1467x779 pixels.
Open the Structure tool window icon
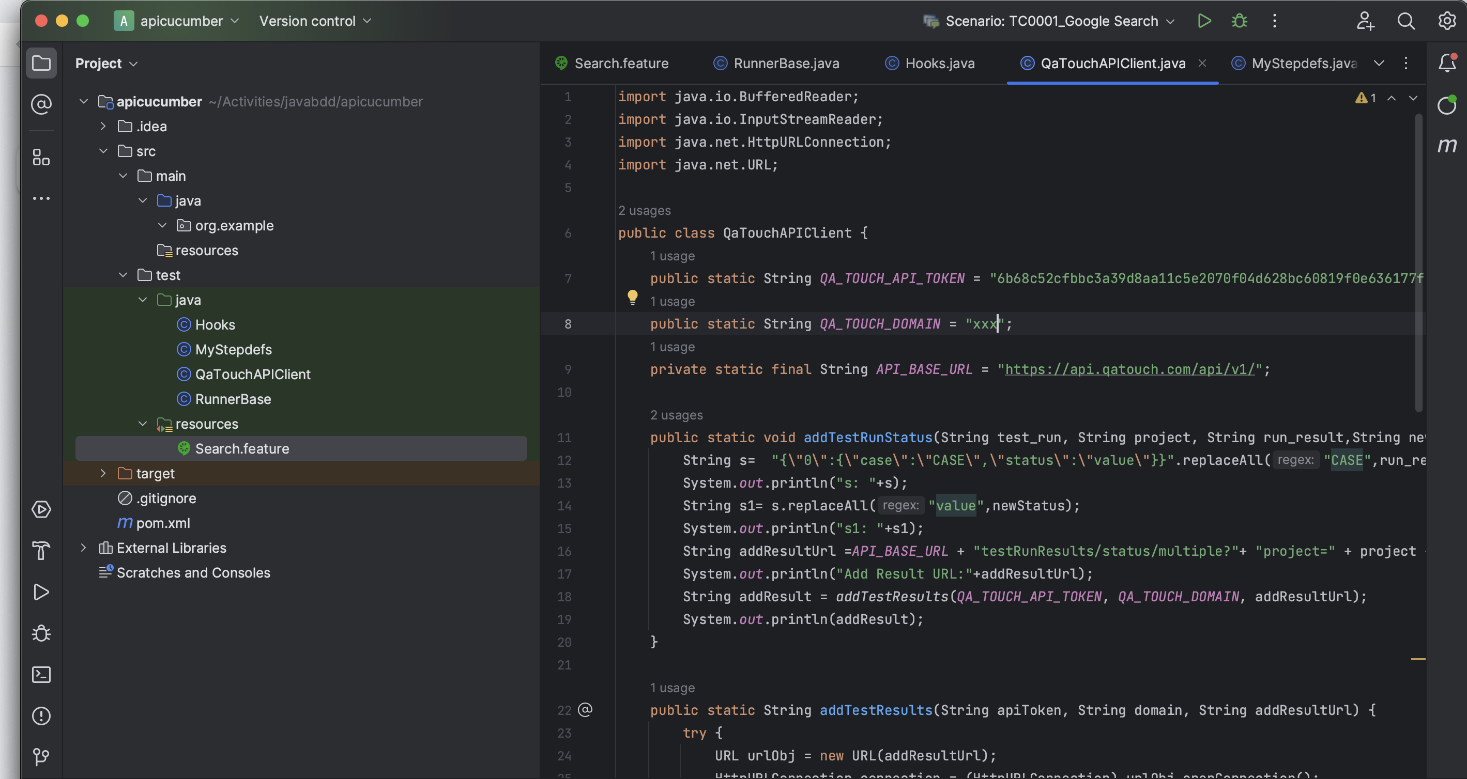[x=41, y=157]
